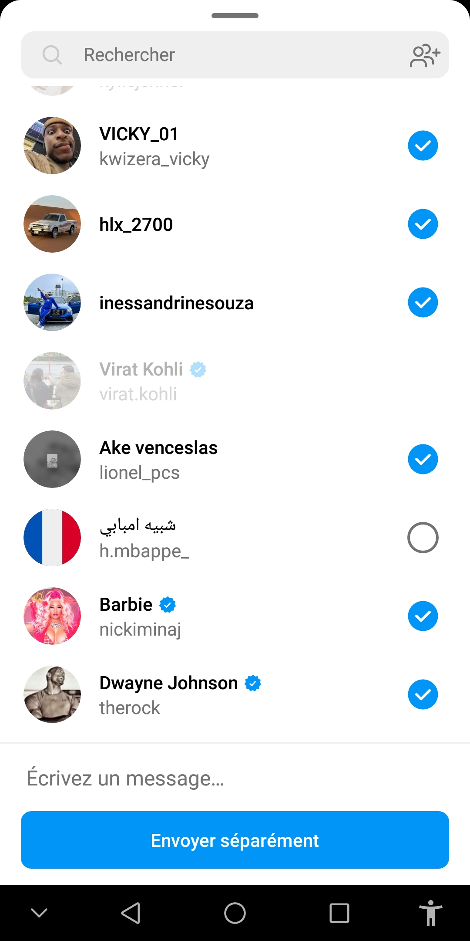The width and height of the screenshot is (470, 941).
Task: Select the h.mbappe_ empty circle
Action: (x=423, y=538)
